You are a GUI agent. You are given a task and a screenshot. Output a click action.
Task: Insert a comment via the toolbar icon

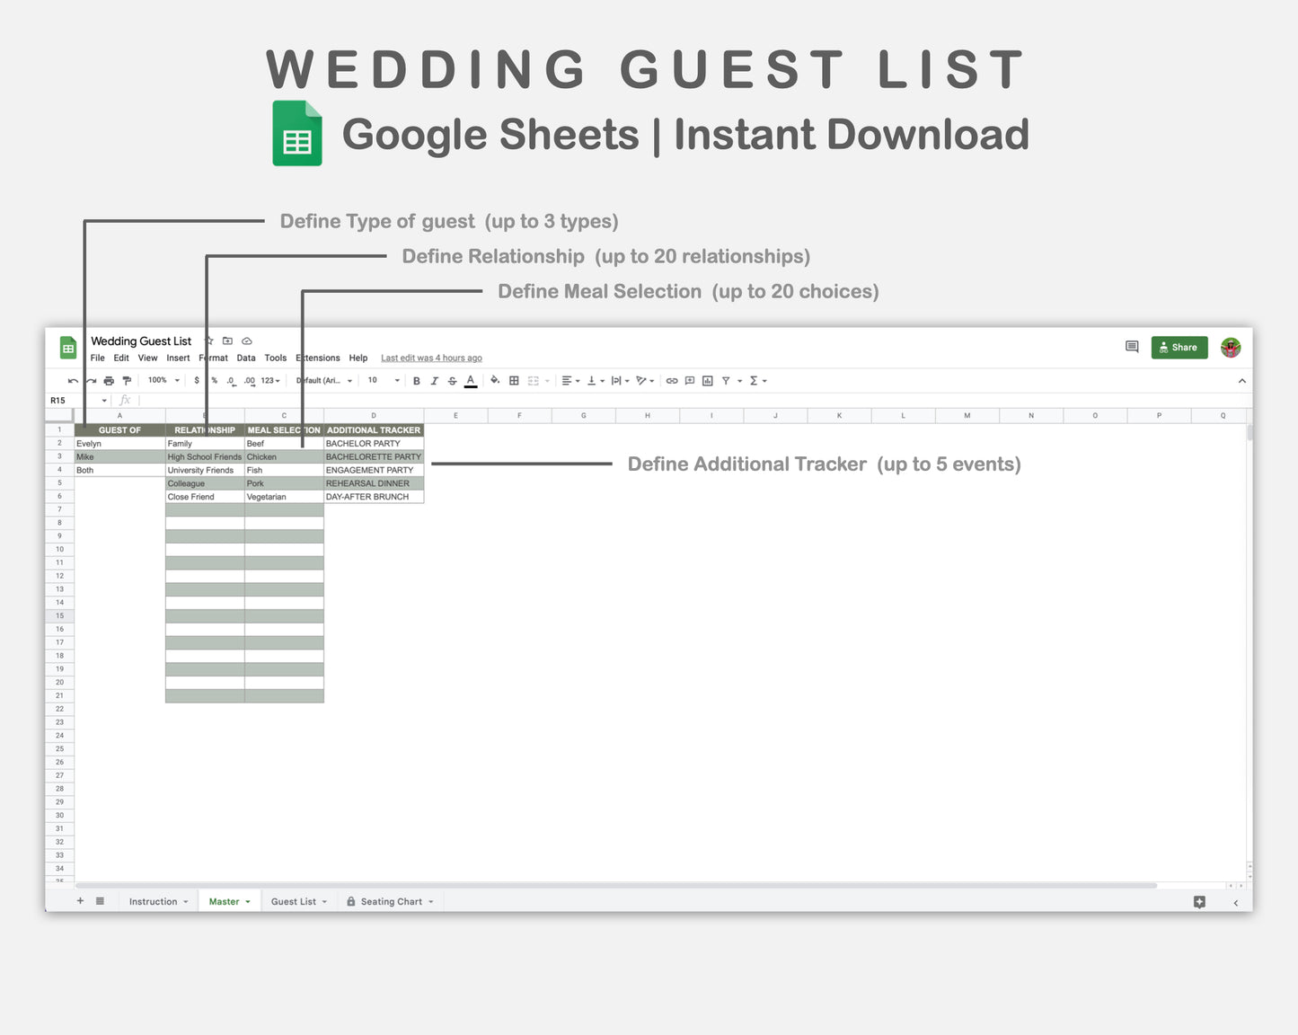[x=689, y=380]
